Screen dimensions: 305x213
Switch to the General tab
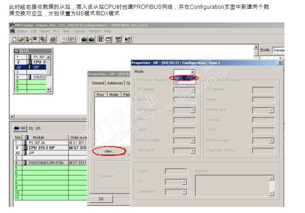click(x=98, y=83)
